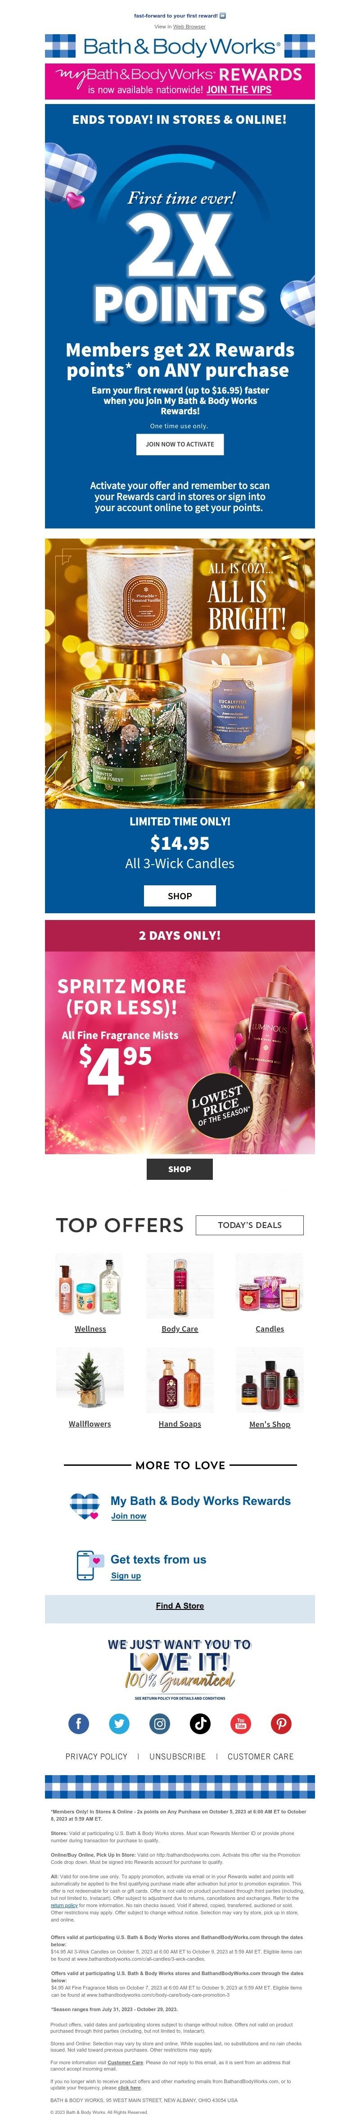
Task: Open the Pinterest social icon
Action: 281,1723
